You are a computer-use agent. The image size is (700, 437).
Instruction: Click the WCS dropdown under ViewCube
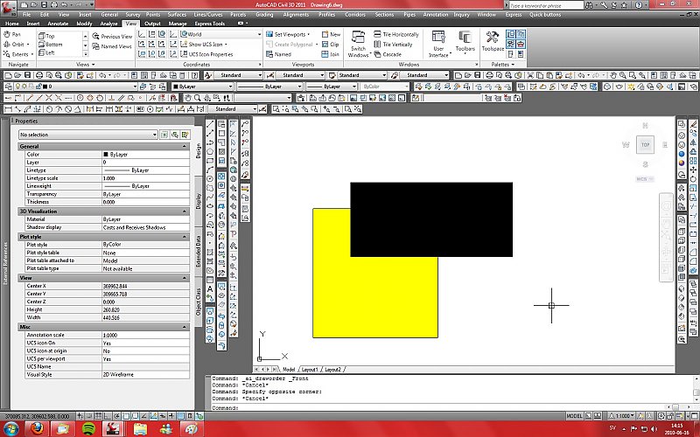644,179
